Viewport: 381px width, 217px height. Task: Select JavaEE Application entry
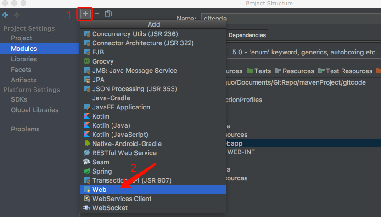pyautogui.click(x=153, y=107)
